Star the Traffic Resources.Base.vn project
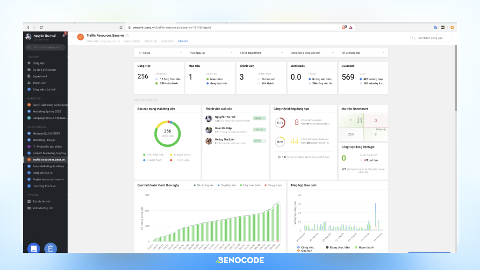480x270 pixels. click(x=127, y=36)
